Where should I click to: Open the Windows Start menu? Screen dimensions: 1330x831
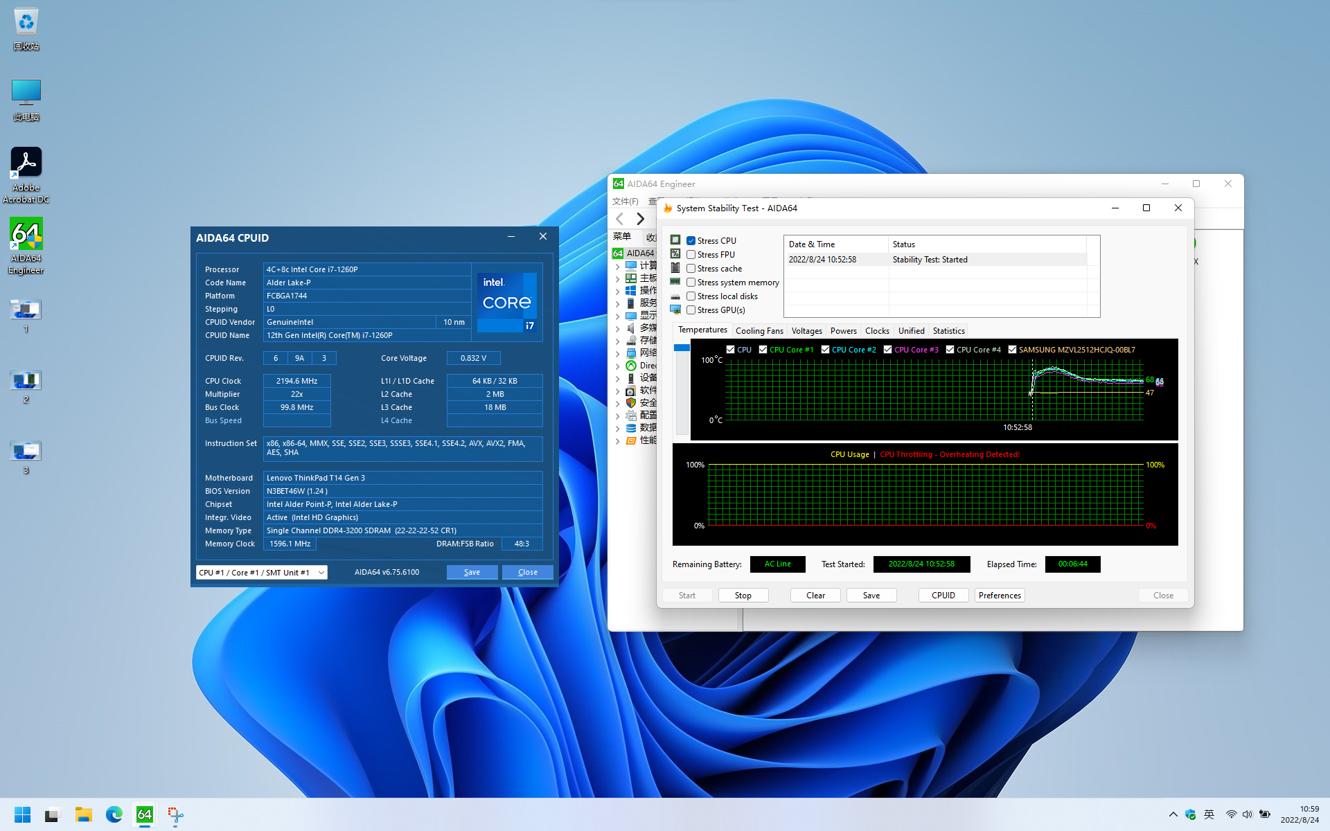23,814
